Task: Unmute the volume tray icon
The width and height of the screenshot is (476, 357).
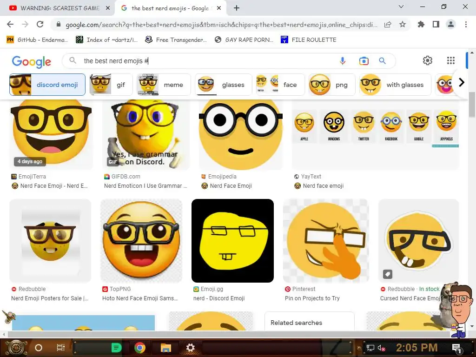Action: (x=382, y=348)
